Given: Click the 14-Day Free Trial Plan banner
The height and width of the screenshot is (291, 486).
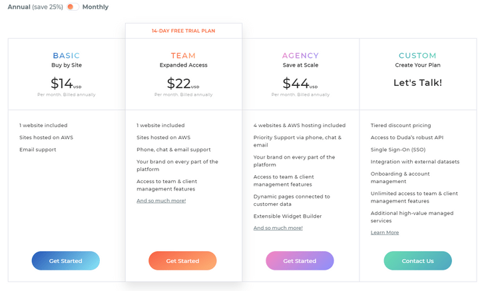Looking at the screenshot, I should click(x=183, y=31).
